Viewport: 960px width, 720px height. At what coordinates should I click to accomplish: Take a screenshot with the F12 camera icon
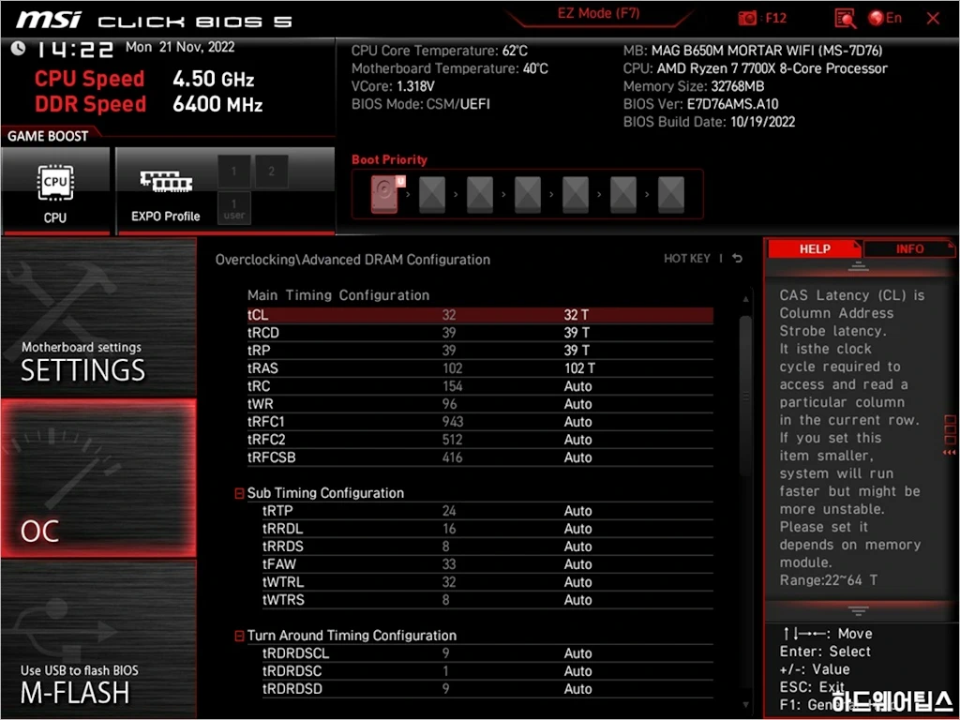click(x=747, y=18)
